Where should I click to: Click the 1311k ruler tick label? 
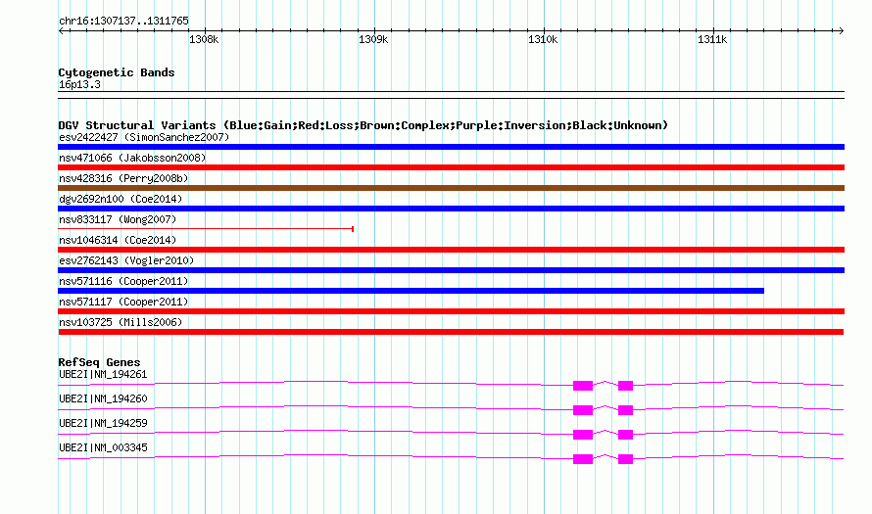[712, 40]
